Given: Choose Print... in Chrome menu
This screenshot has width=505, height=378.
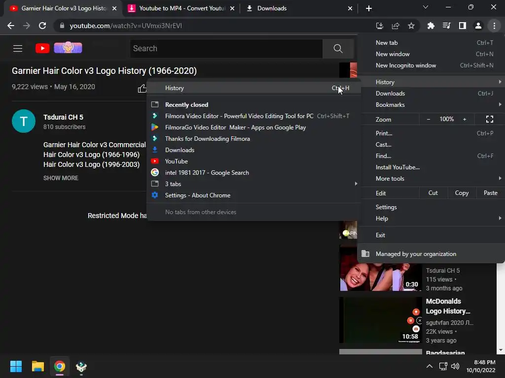Looking at the screenshot, I should pos(431,133).
